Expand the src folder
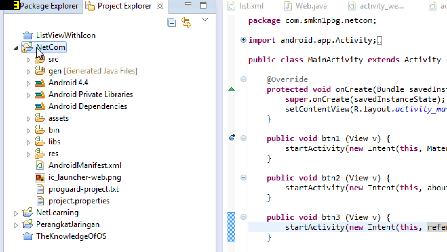Image resolution: width=447 pixels, height=252 pixels. 29,60
